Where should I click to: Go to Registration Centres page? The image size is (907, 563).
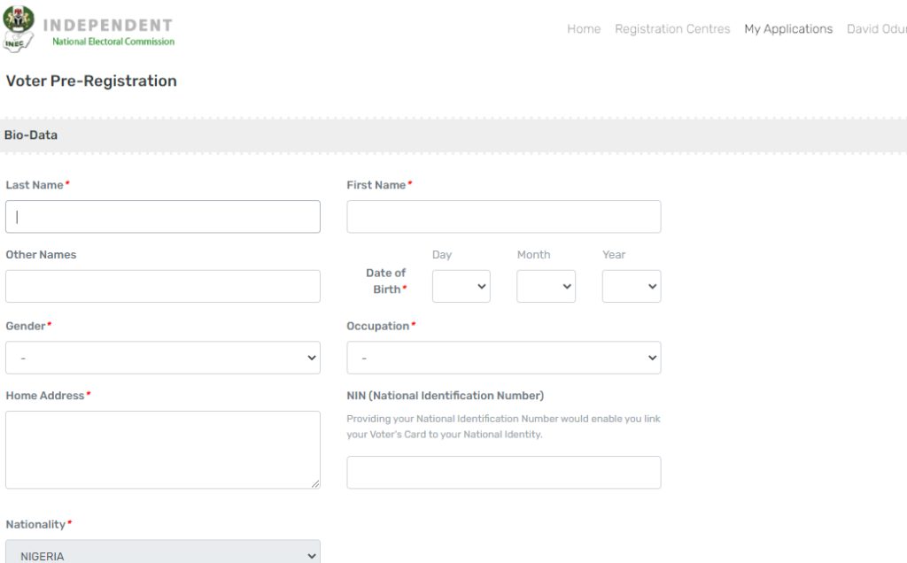coord(672,29)
